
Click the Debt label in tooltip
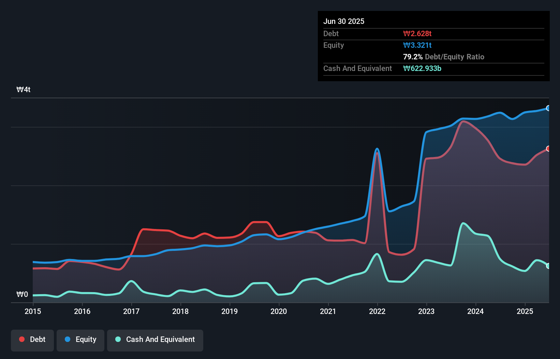coord(331,33)
